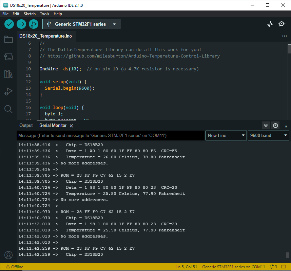Open the Tools menu
Image resolution: width=291 pixels, height=271 pixels.
click(x=44, y=14)
